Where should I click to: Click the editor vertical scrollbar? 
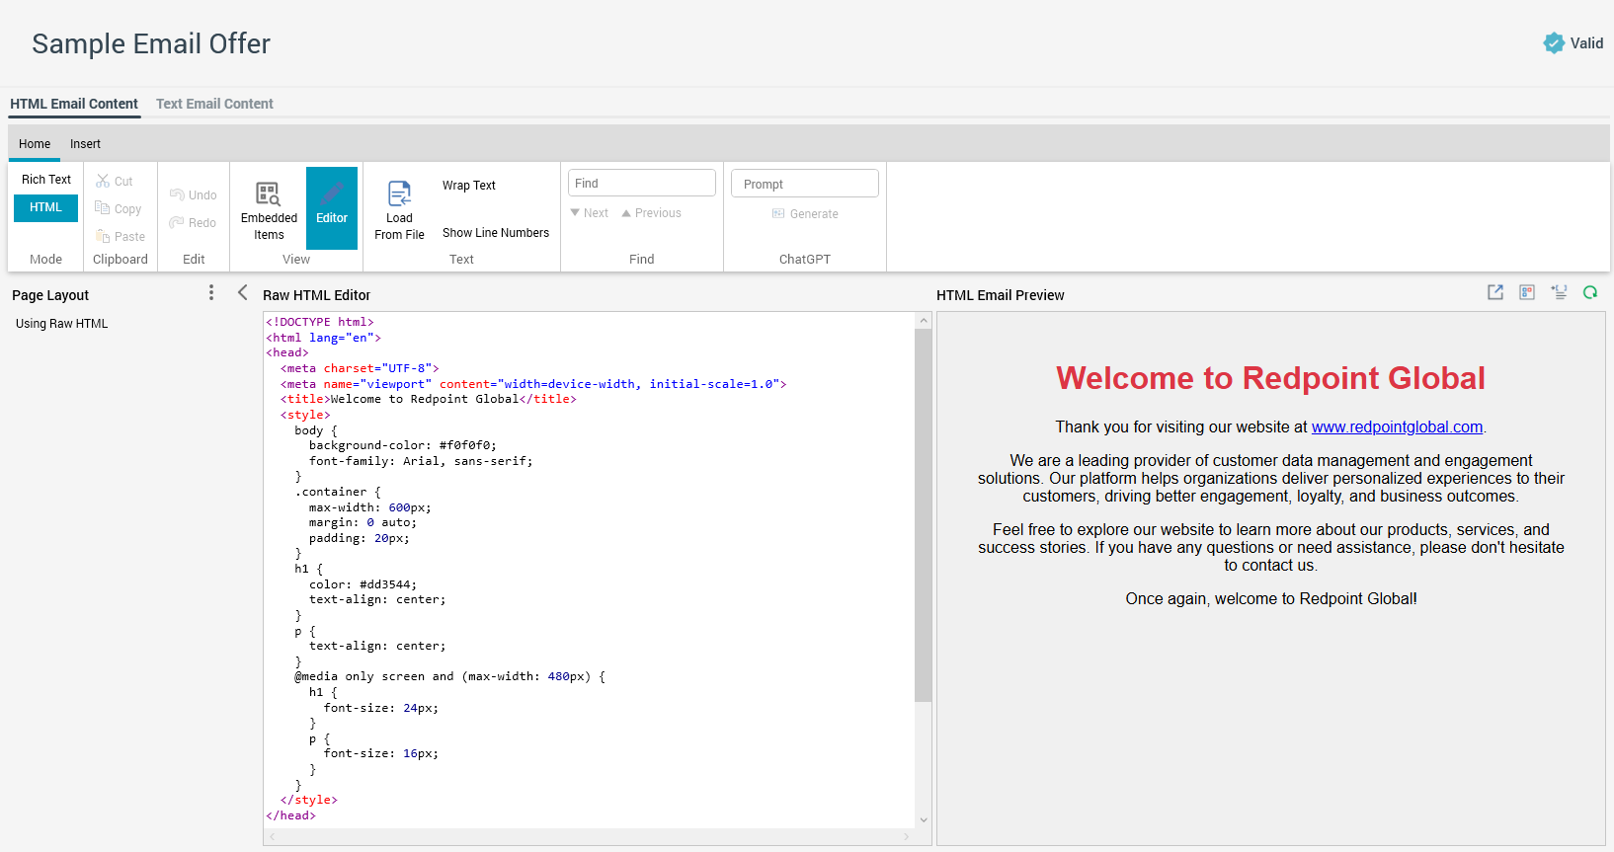point(924,513)
